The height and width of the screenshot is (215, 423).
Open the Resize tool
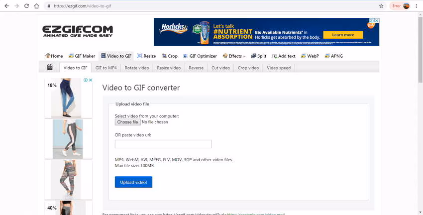pyautogui.click(x=146, y=56)
